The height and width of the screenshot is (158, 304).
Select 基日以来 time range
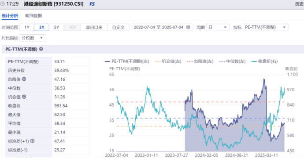point(94,27)
